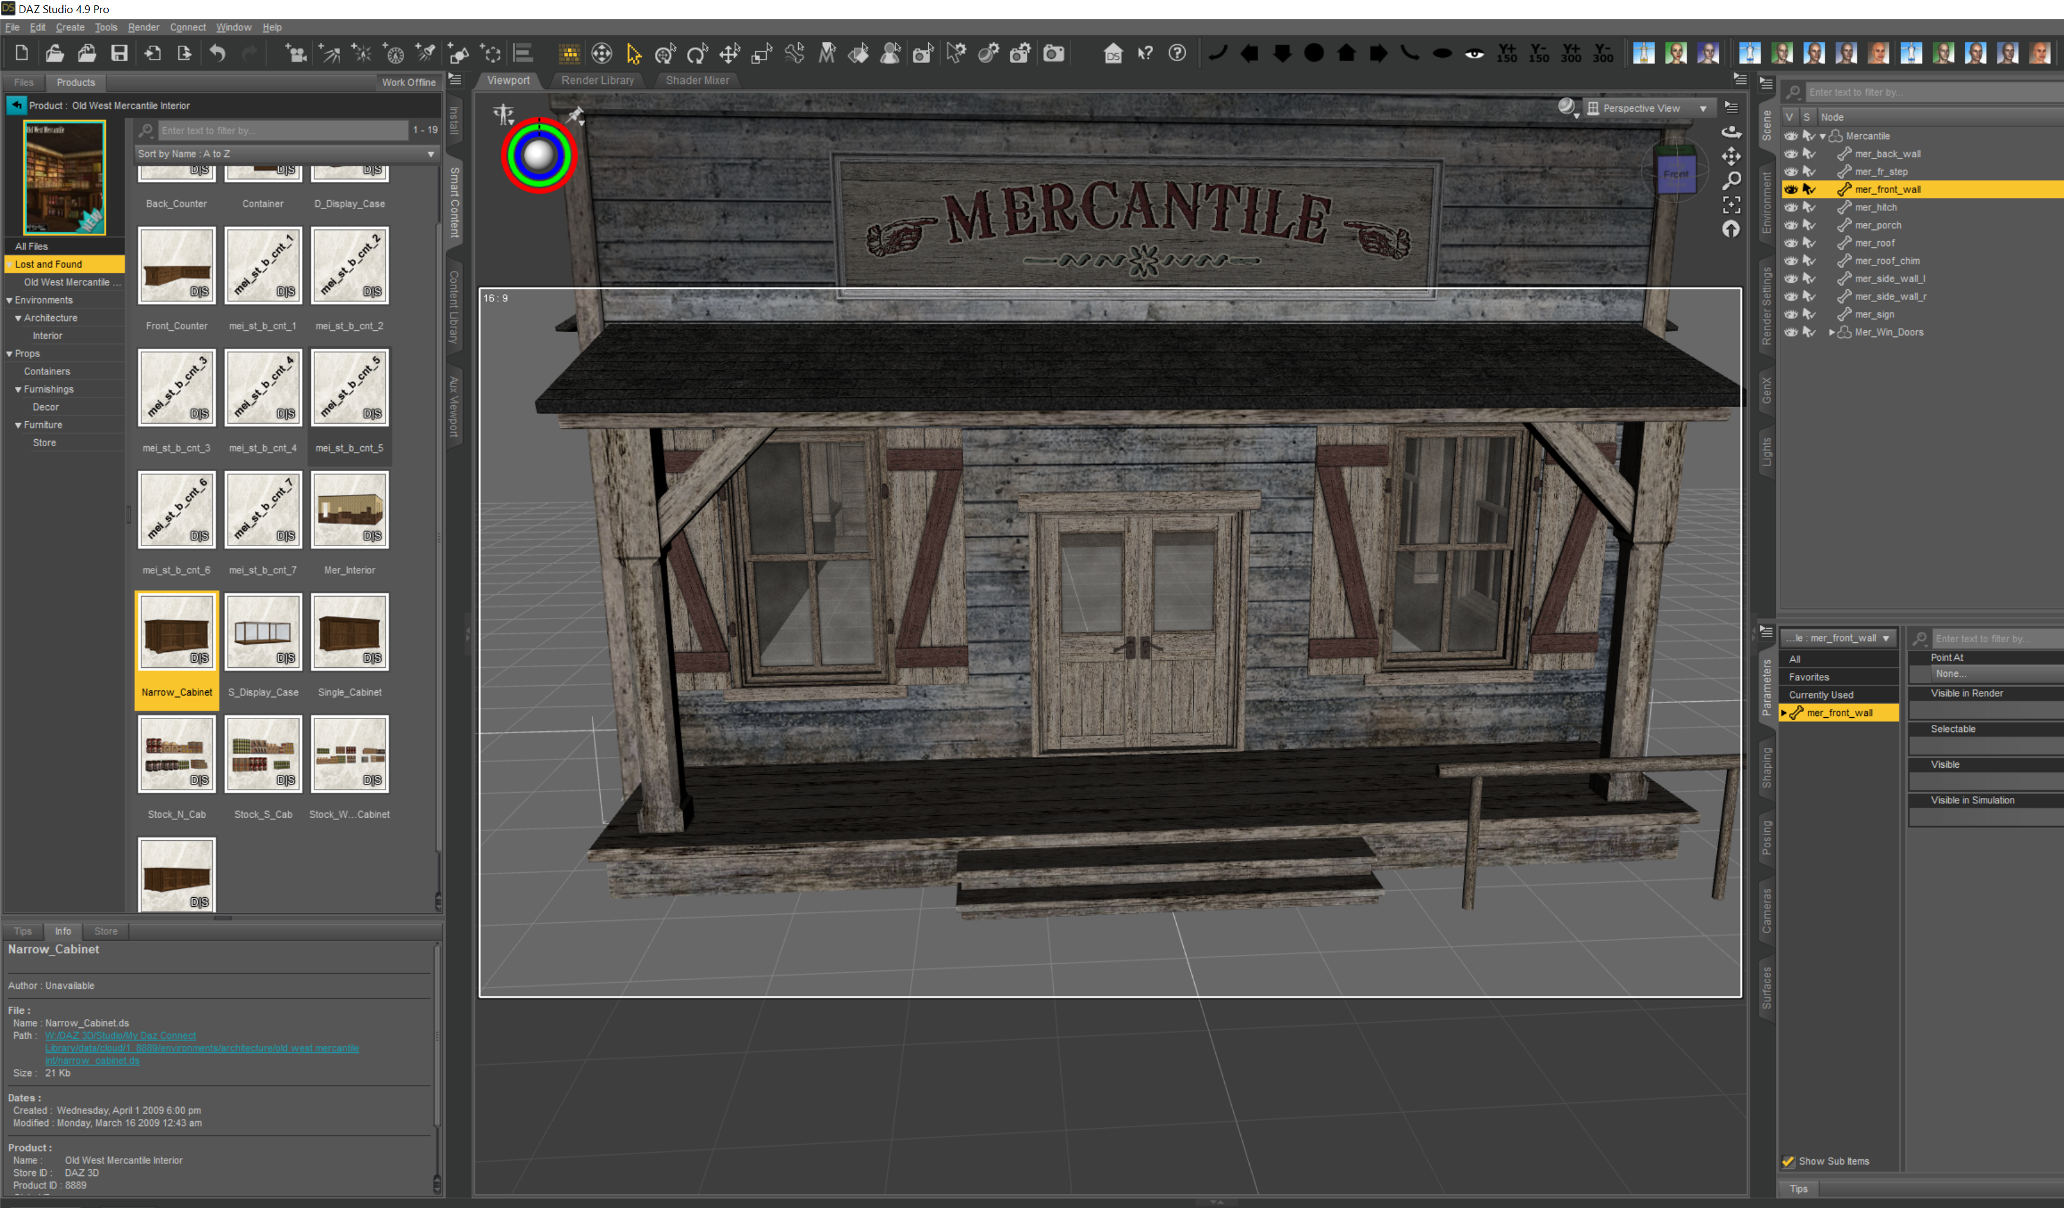Toggle visibility eye for mer_roof
Viewport: 2064px width, 1208px height.
[x=1791, y=242]
